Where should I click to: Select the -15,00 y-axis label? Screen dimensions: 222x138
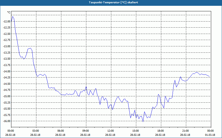tap(7, 96)
